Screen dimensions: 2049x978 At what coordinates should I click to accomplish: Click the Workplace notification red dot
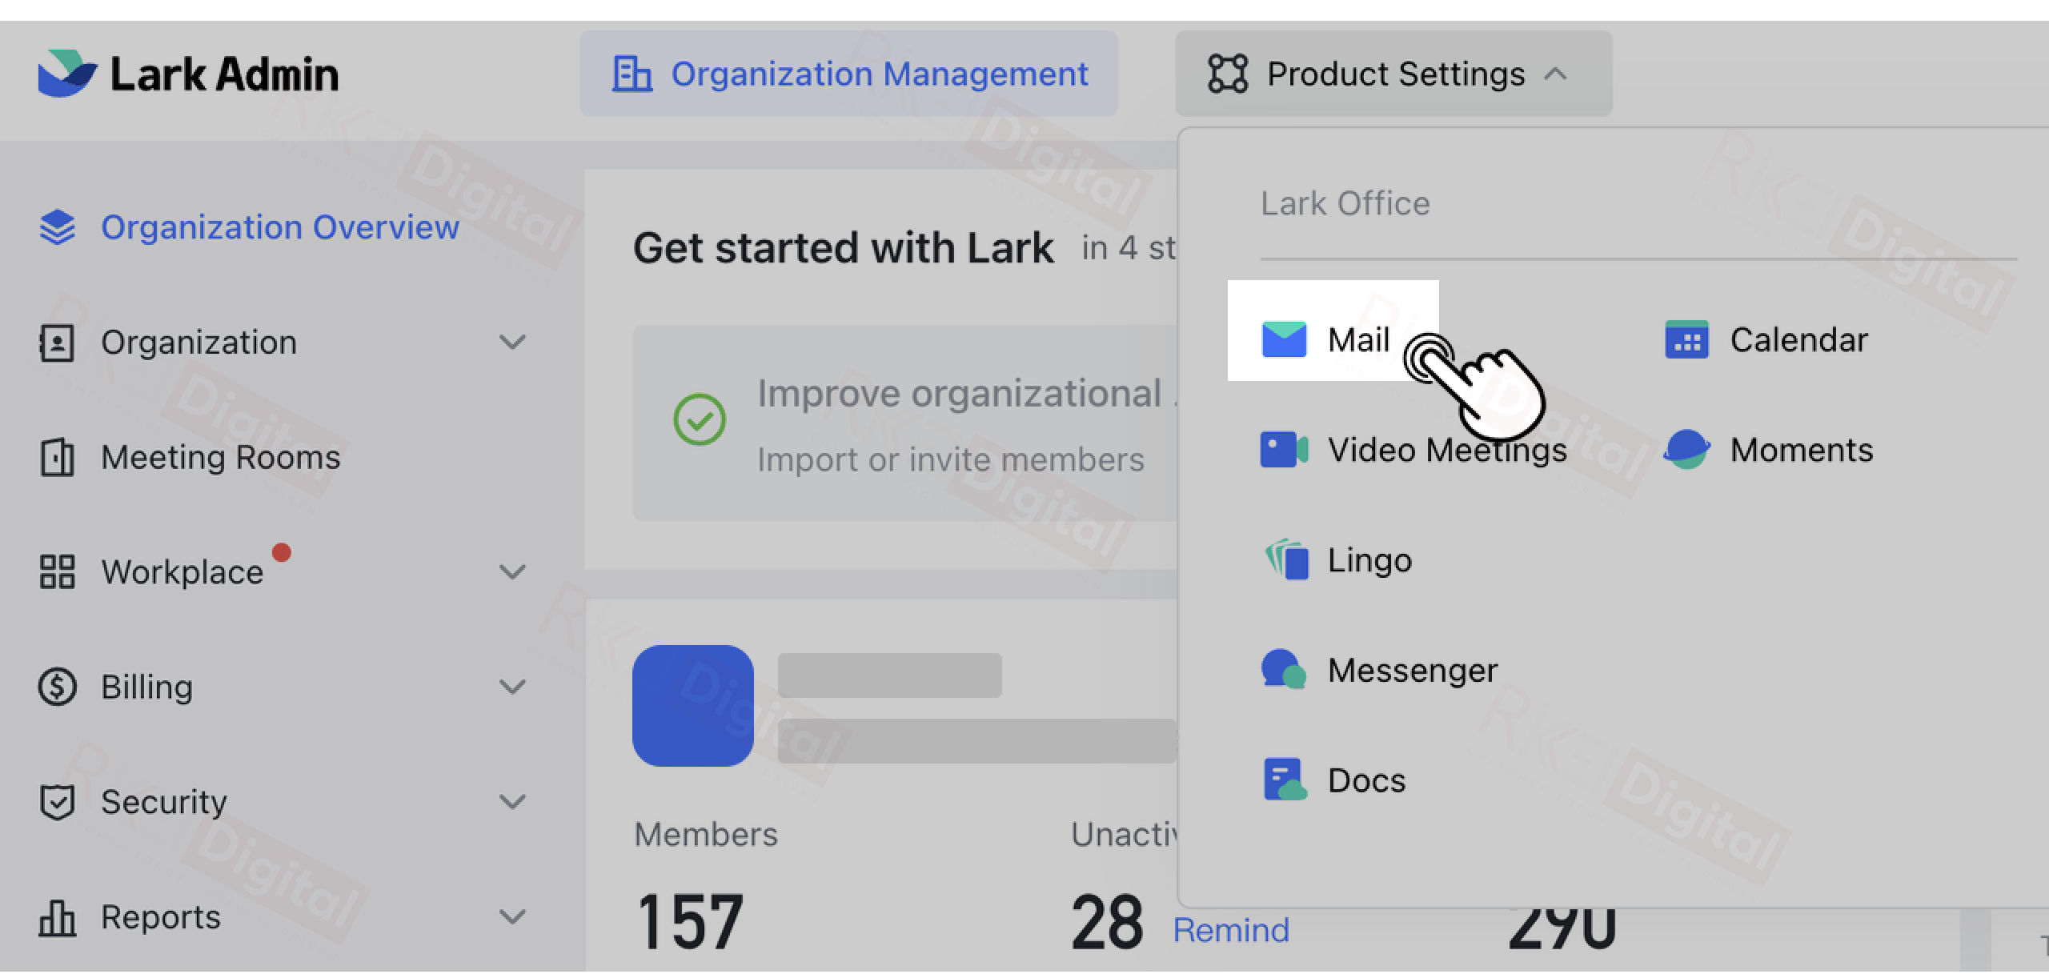(x=282, y=551)
